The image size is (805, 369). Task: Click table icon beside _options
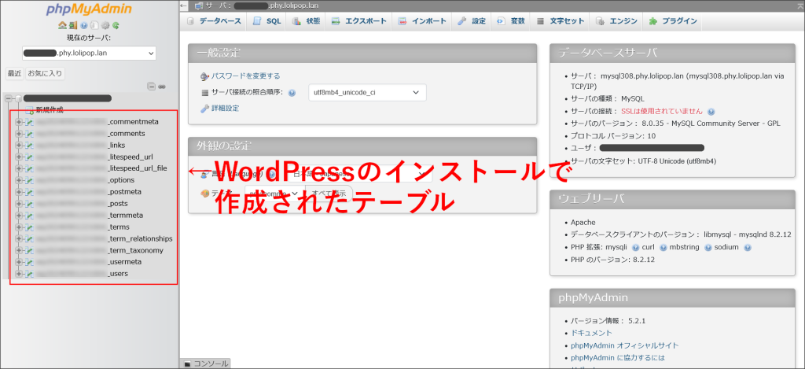click(29, 180)
